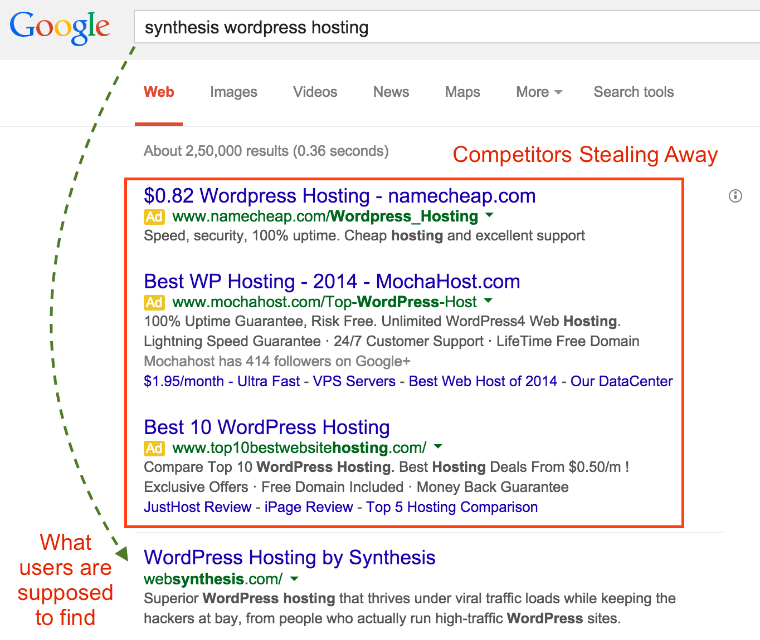Open the News tab
Screen dimensions: 760x640
pos(391,92)
